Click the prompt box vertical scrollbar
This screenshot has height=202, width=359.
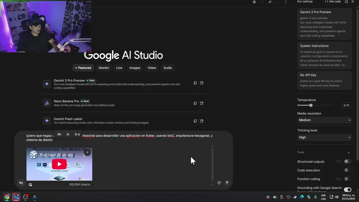(x=212, y=164)
